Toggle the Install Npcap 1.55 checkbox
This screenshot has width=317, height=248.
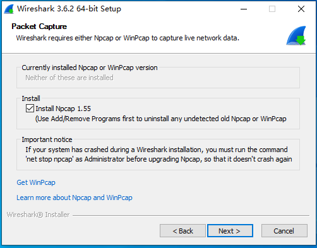tap(30, 109)
